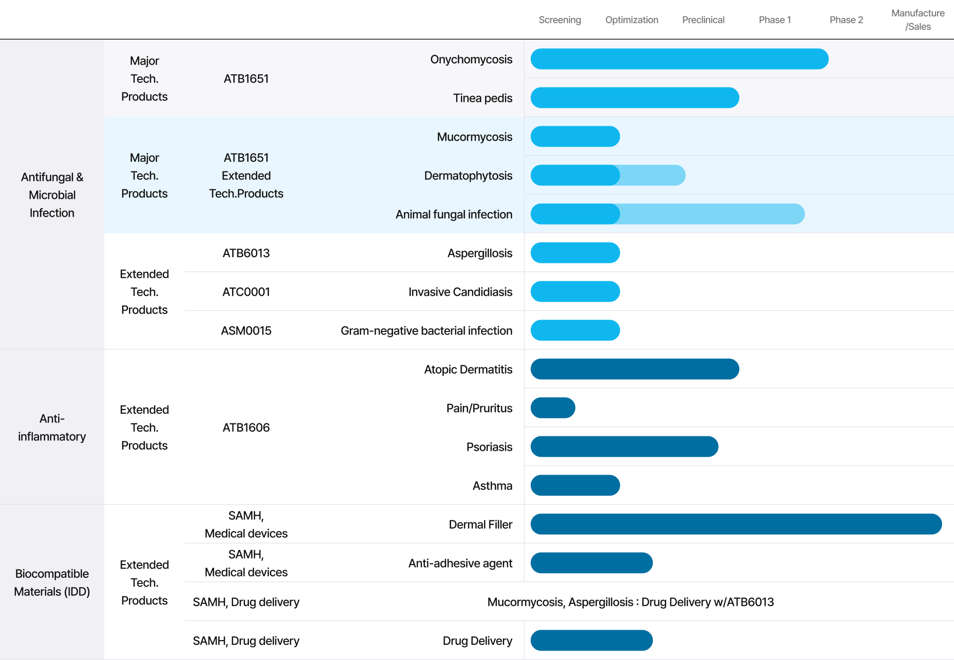954x660 pixels.
Task: Click Major Tech. Products beside ATB1651
Action: 144,79
